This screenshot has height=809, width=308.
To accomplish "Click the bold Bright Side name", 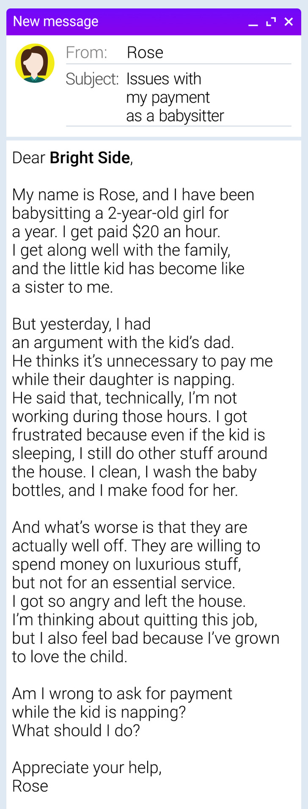I will pyautogui.click(x=90, y=158).
